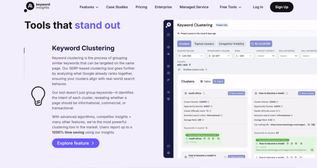Switch to Topical clusters tab
317x168 pixels.
click(x=204, y=44)
